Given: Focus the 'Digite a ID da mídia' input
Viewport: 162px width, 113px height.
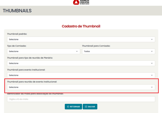Looking at the screenshot, I should pos(81,99).
